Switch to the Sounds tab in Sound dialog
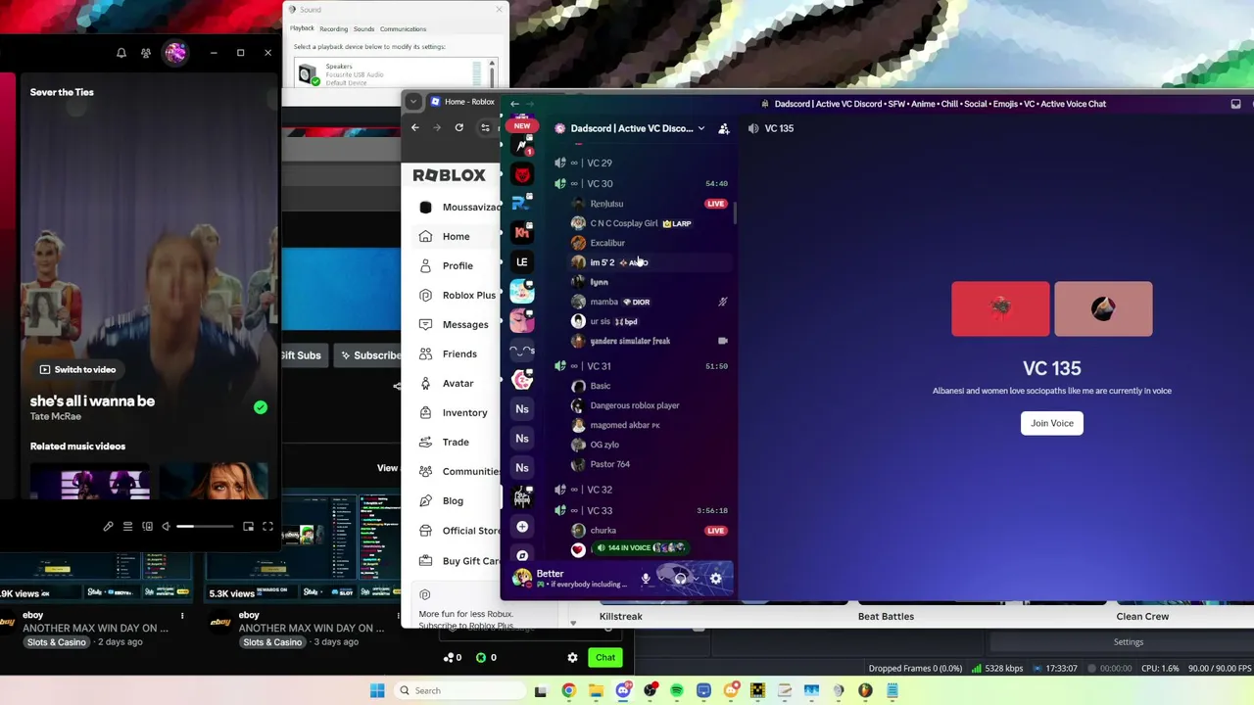 pyautogui.click(x=363, y=29)
